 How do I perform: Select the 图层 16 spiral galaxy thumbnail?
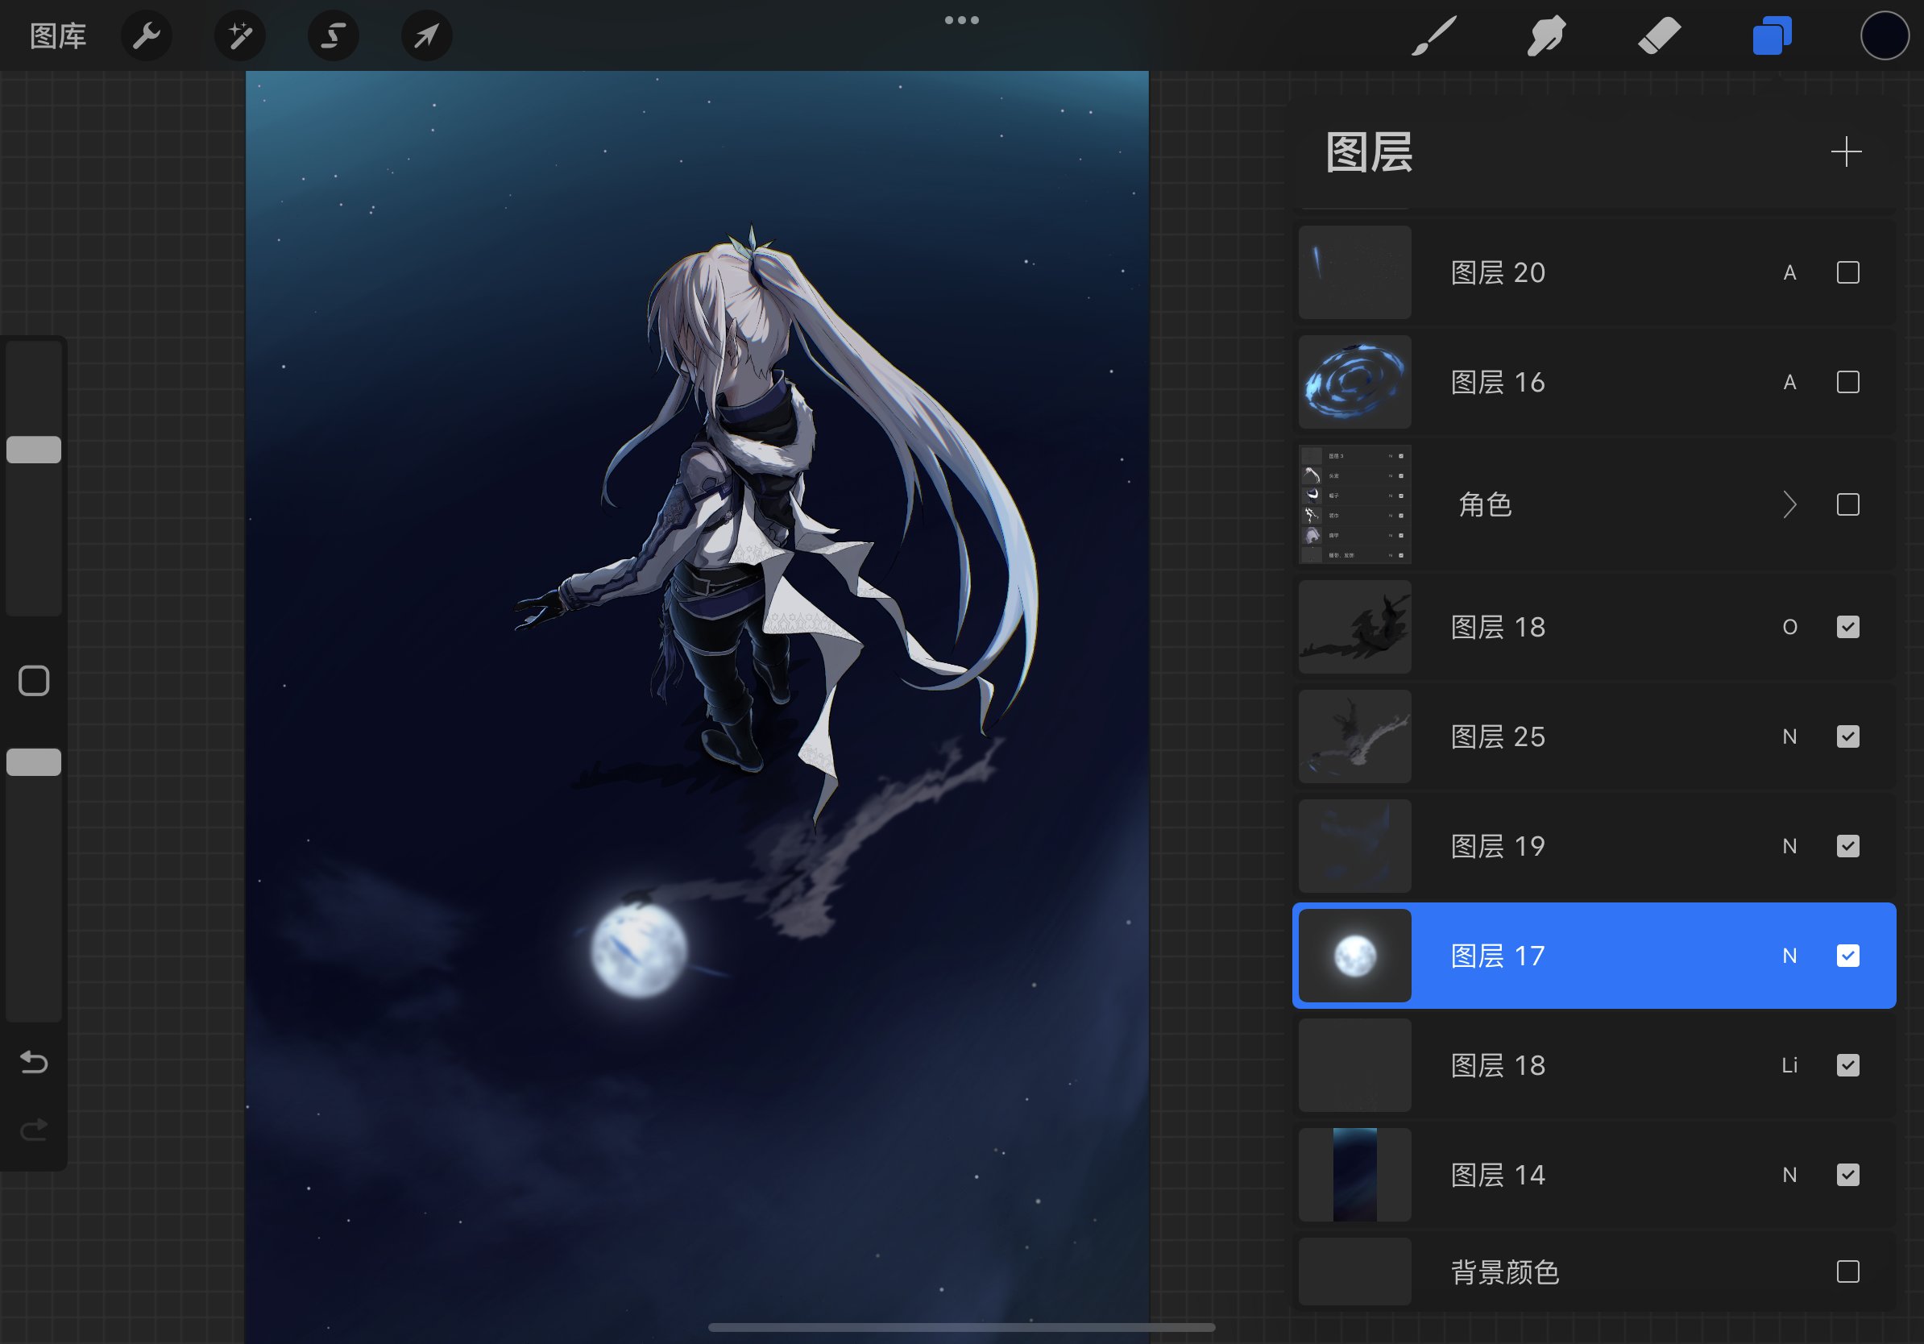point(1354,382)
